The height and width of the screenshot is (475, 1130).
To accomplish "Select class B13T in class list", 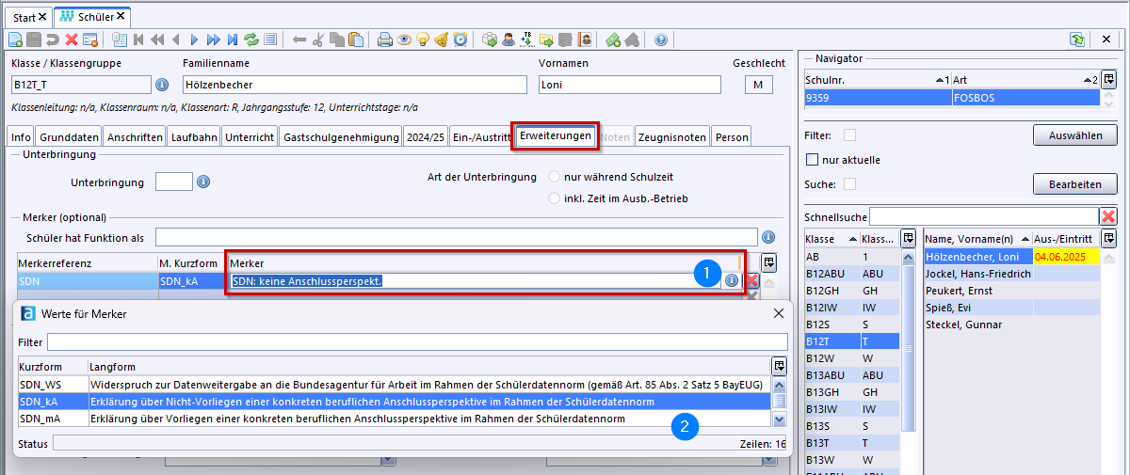I will click(x=851, y=443).
